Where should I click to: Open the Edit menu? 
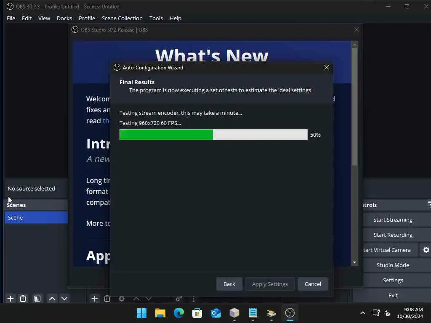tap(27, 18)
